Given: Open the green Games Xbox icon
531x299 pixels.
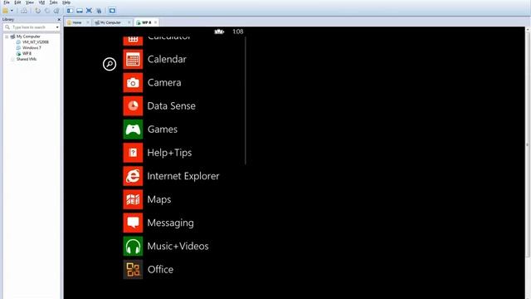Looking at the screenshot, I should pos(133,130).
